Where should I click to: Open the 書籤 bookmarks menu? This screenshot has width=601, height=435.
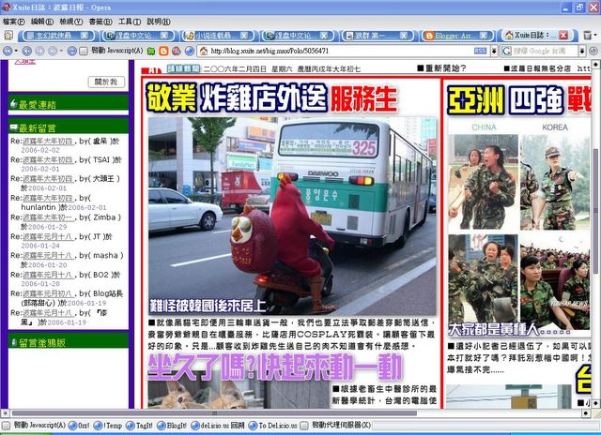coord(100,22)
